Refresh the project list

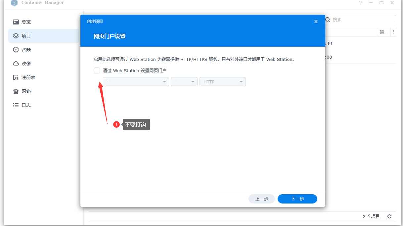pos(389,216)
